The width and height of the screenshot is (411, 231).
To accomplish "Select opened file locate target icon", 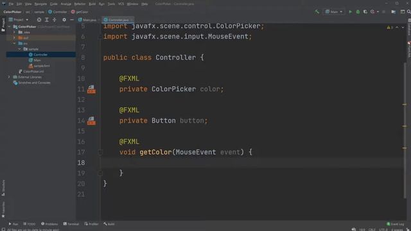I will click(39, 20).
